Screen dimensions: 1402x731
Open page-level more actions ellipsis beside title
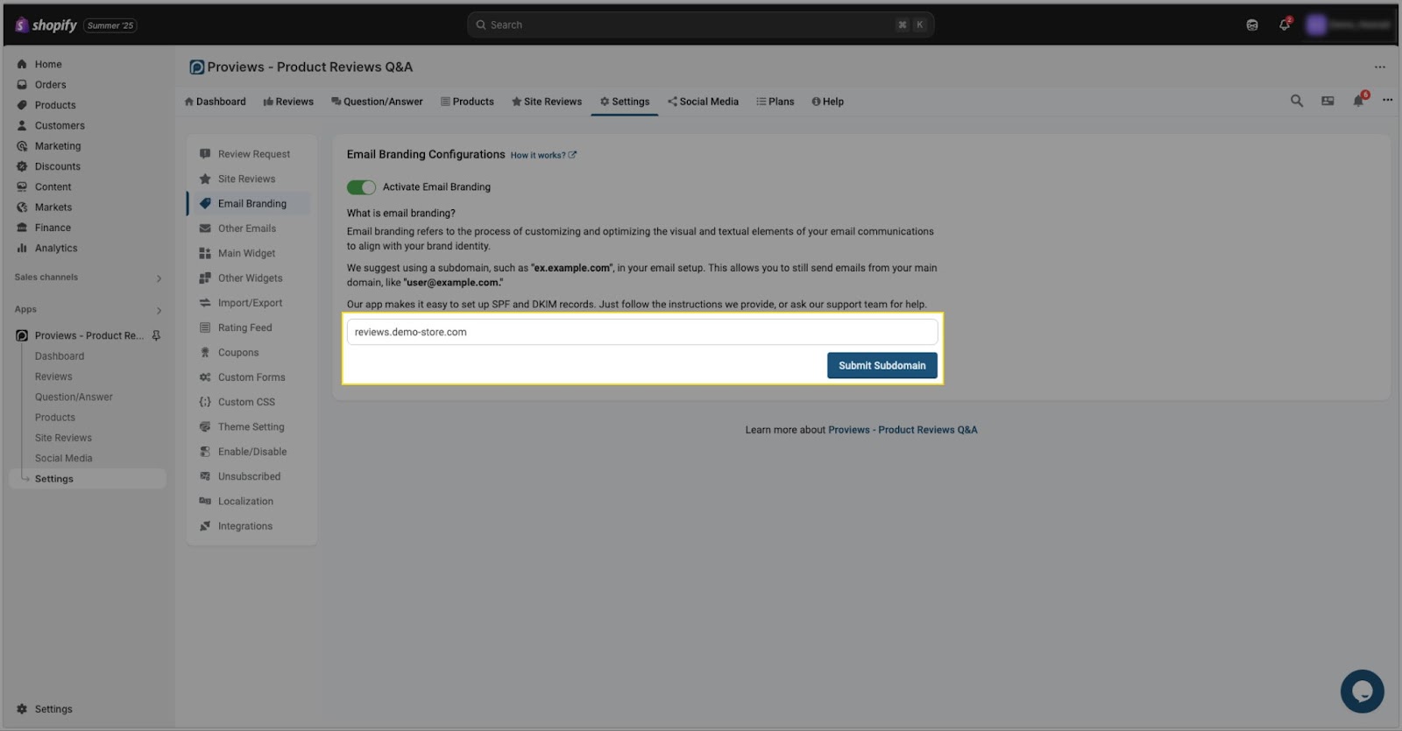click(1380, 67)
